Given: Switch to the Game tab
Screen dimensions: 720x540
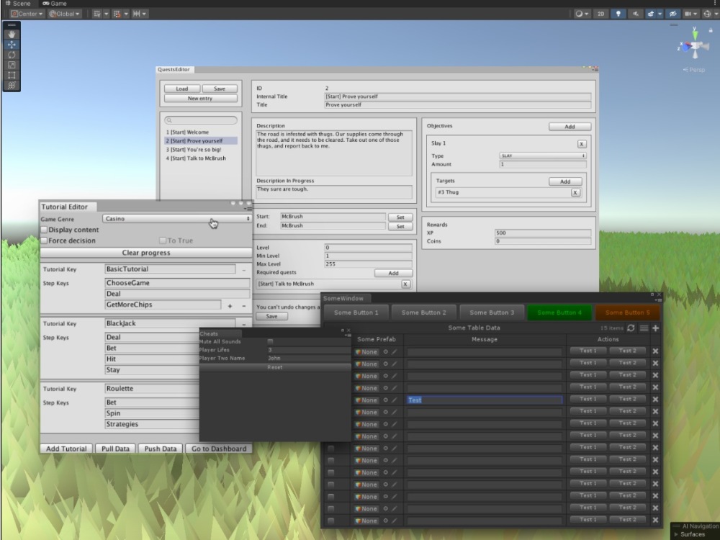Looking at the screenshot, I should 55,3.
